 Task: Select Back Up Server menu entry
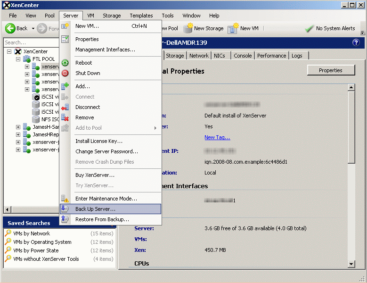95,209
